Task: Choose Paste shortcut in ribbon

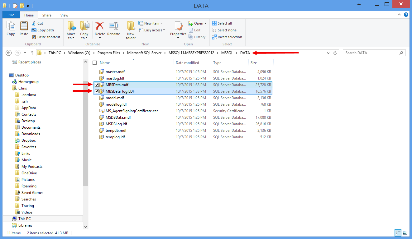Action: click(46, 37)
